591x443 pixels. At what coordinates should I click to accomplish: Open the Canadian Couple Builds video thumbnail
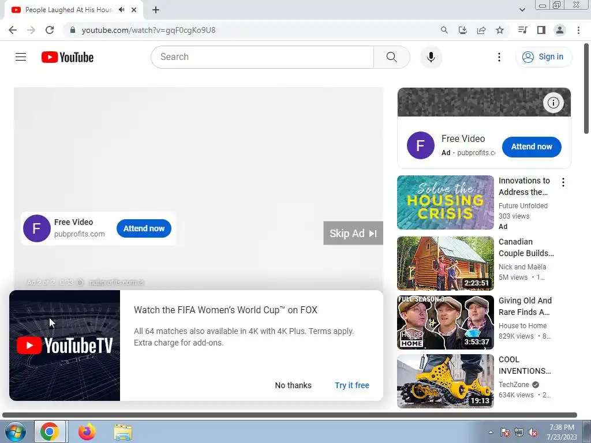(x=445, y=263)
